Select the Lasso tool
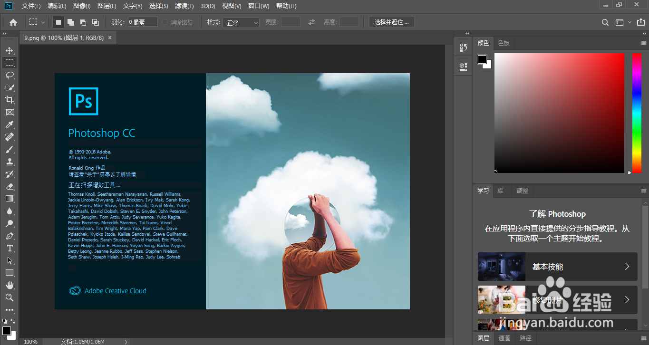The image size is (649, 345). click(x=10, y=75)
